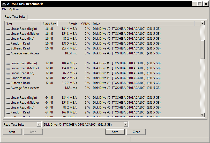Click the drive icon beside 16 KB Random Read

coord(8,44)
